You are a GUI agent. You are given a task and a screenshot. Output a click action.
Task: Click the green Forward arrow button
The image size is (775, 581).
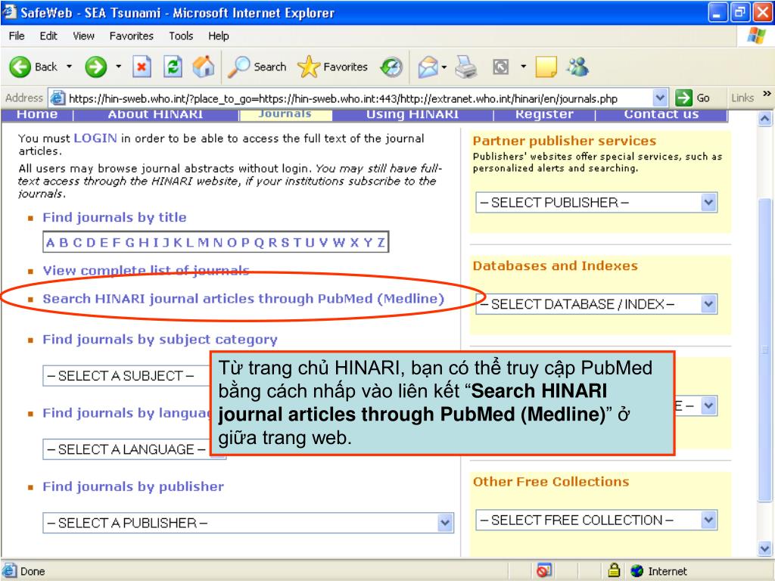pyautogui.click(x=95, y=67)
